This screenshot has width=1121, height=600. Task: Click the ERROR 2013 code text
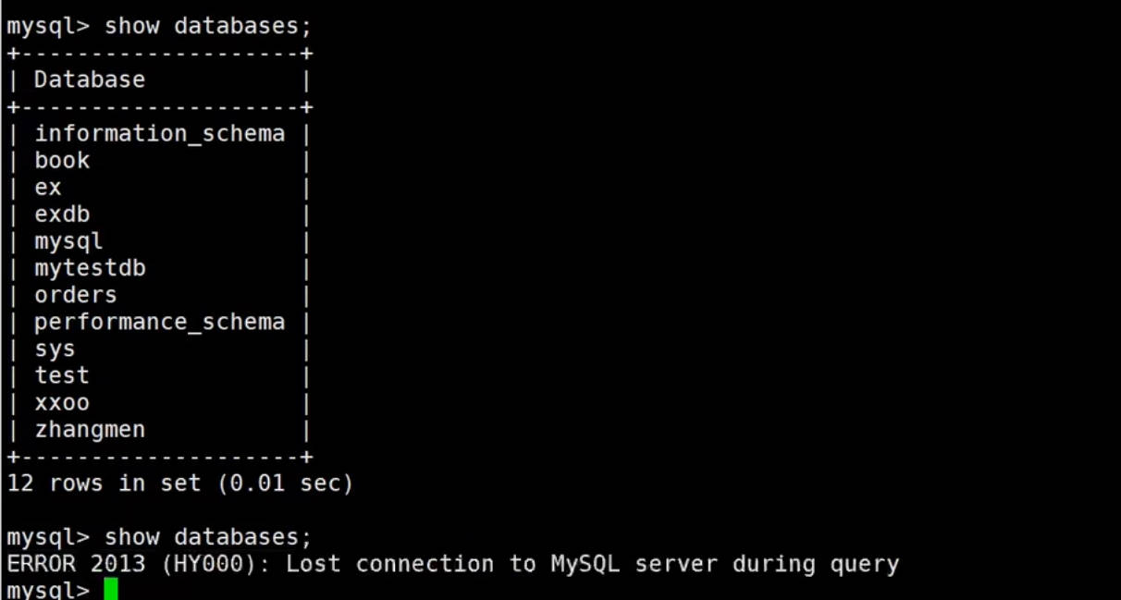point(76,563)
